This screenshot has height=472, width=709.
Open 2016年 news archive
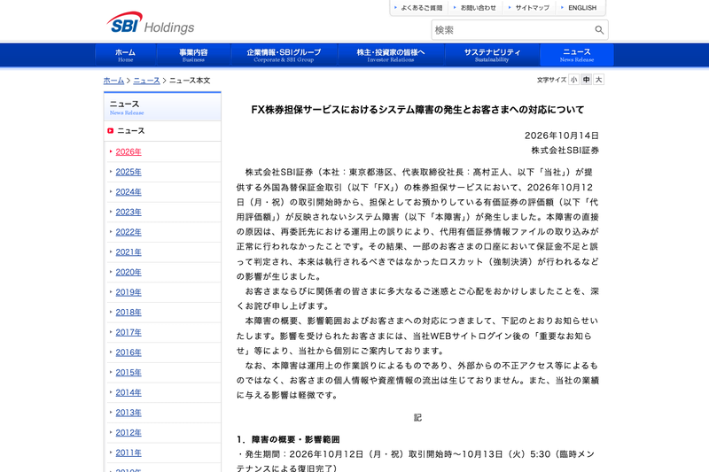coord(129,352)
